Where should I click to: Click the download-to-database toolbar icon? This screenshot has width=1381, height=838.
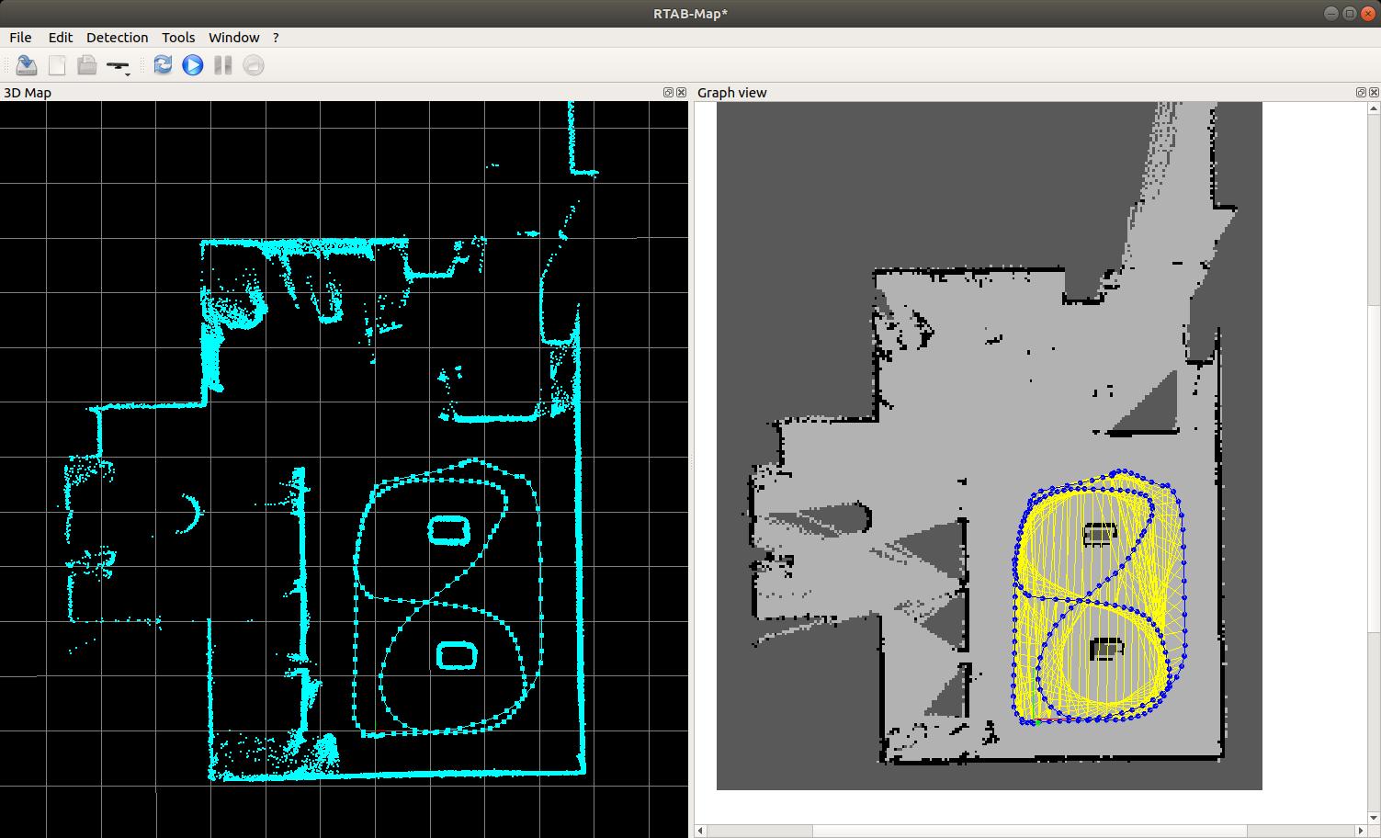click(27, 65)
